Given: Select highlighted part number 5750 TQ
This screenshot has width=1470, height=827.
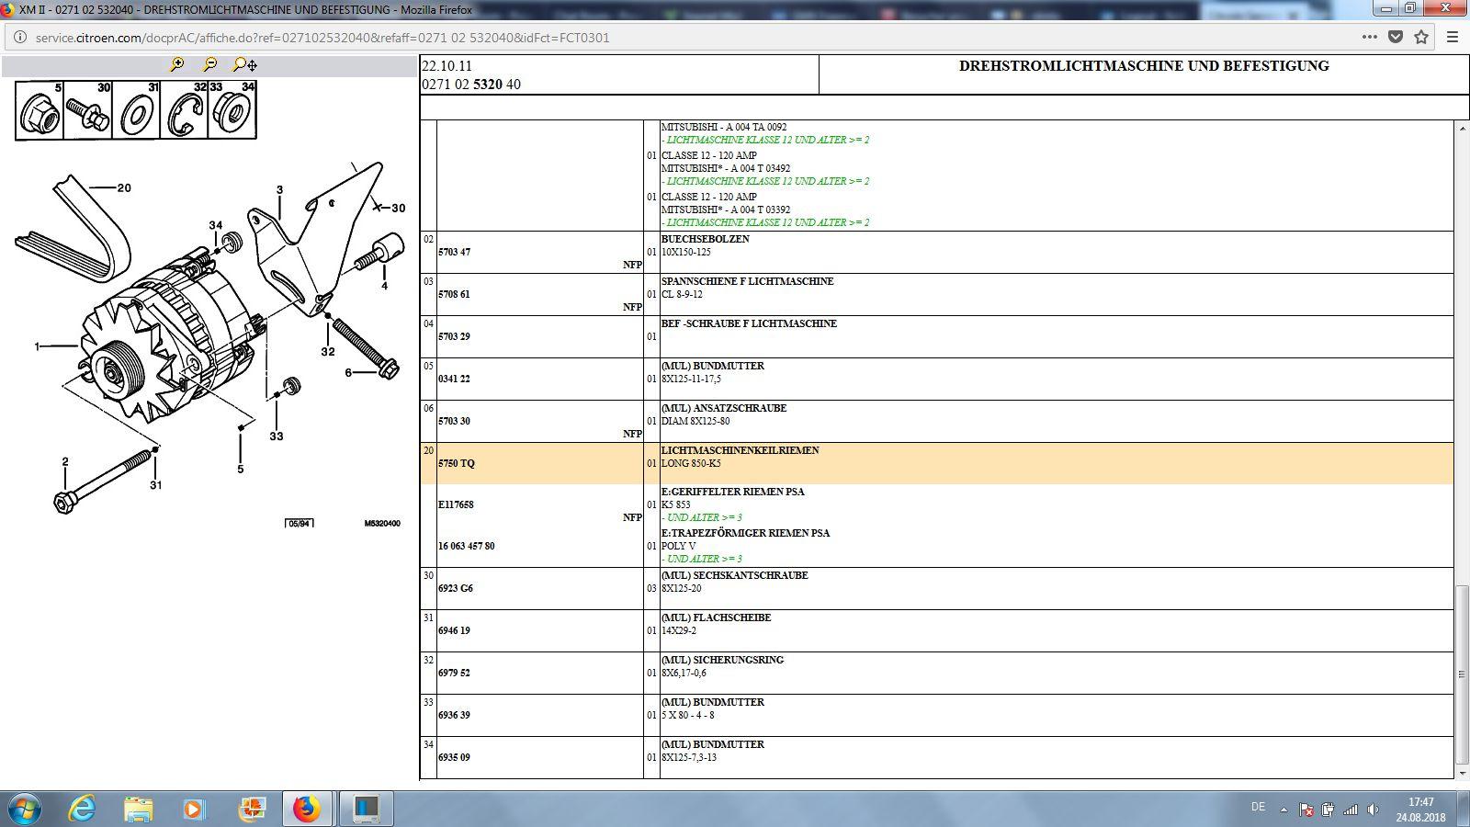Looking at the screenshot, I should pyautogui.click(x=457, y=463).
